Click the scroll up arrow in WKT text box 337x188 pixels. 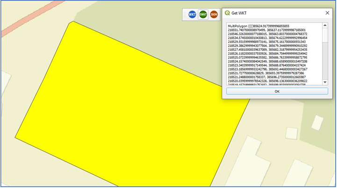click(x=325, y=25)
